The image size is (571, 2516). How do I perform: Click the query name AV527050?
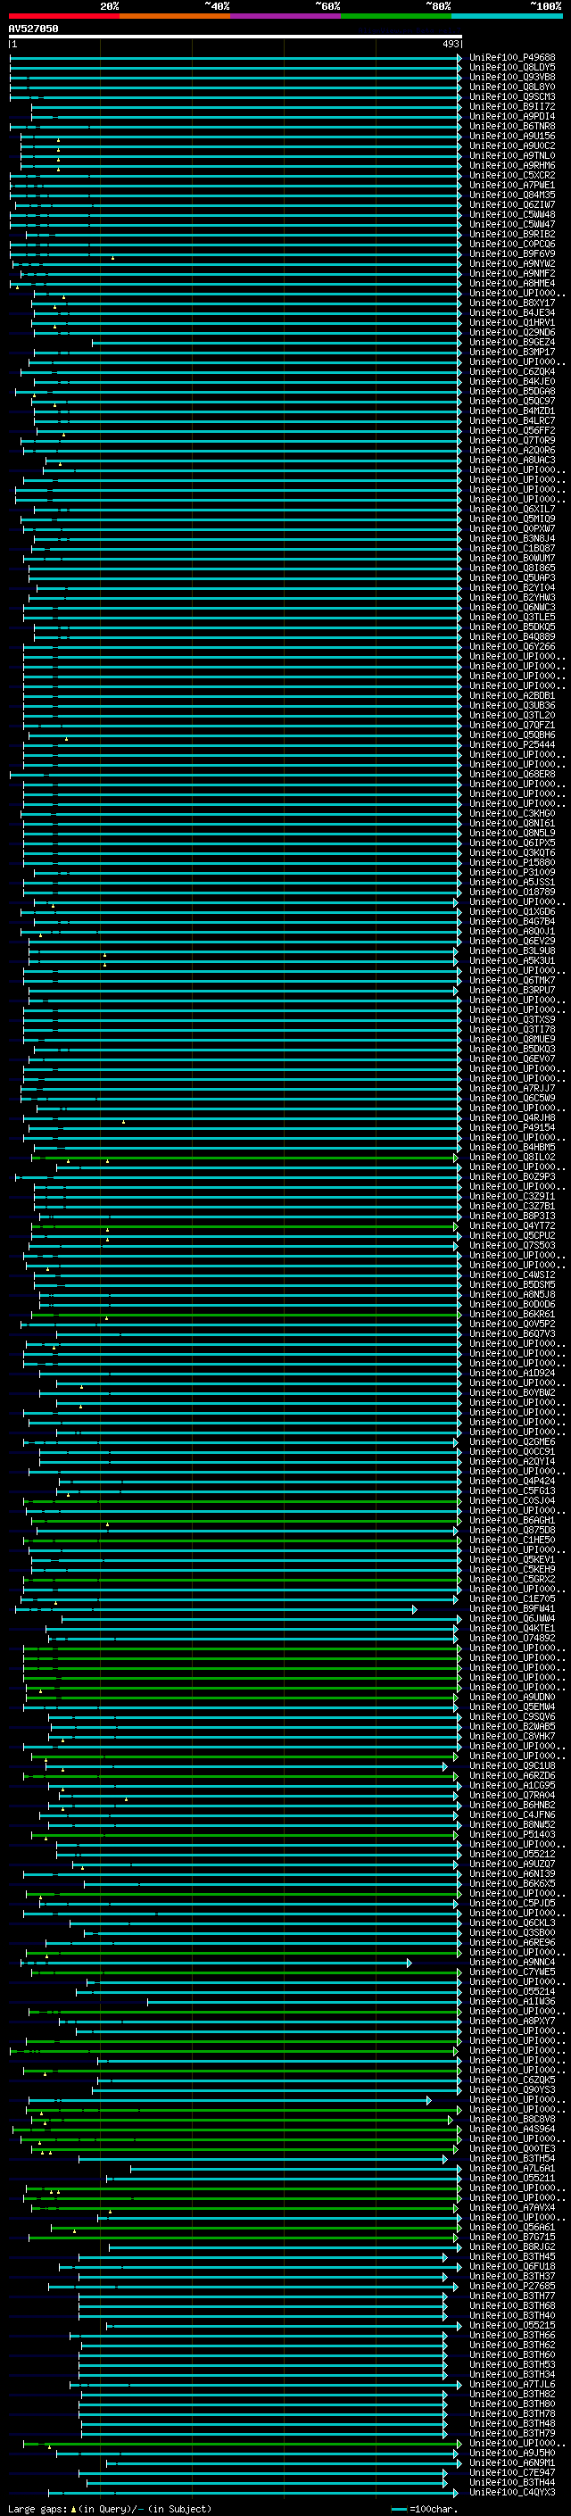coord(33,29)
